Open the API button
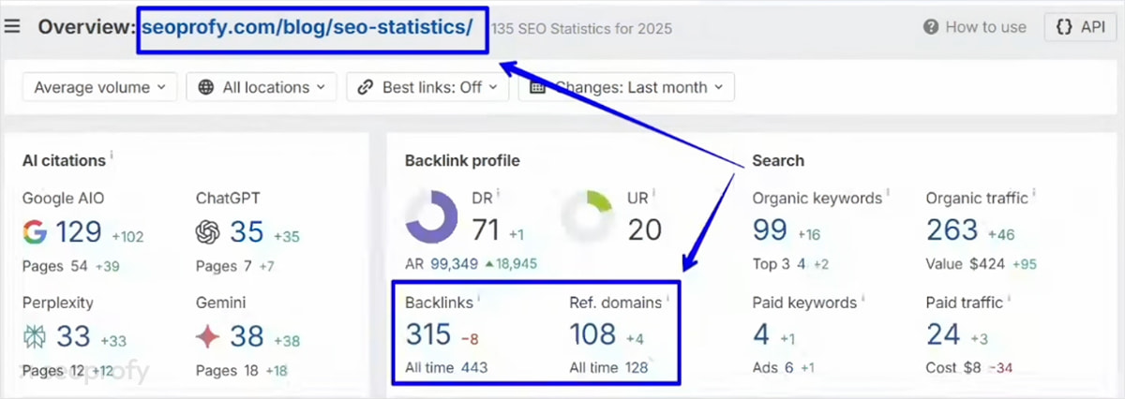 coord(1081,27)
